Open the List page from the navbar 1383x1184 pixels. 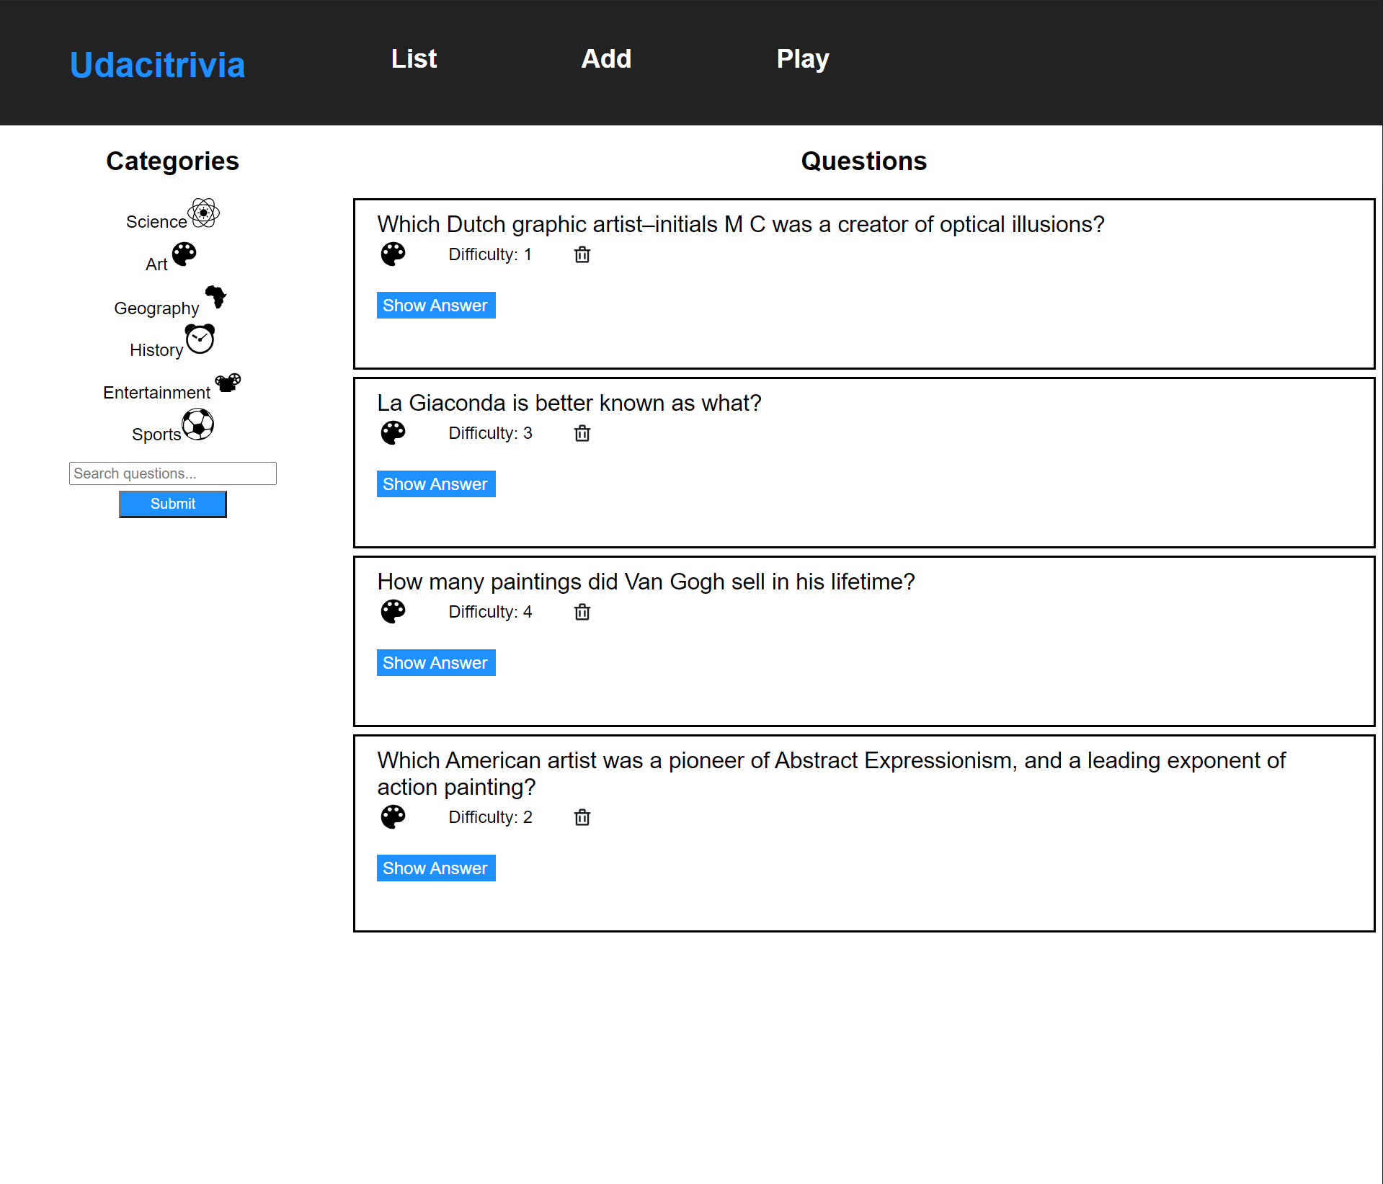pos(414,59)
